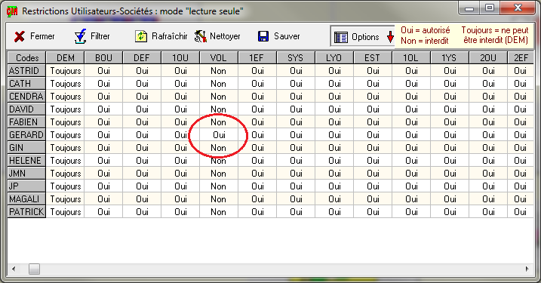This screenshot has width=541, height=283.
Task: Select the BOU column header
Action: pyautogui.click(x=104, y=57)
